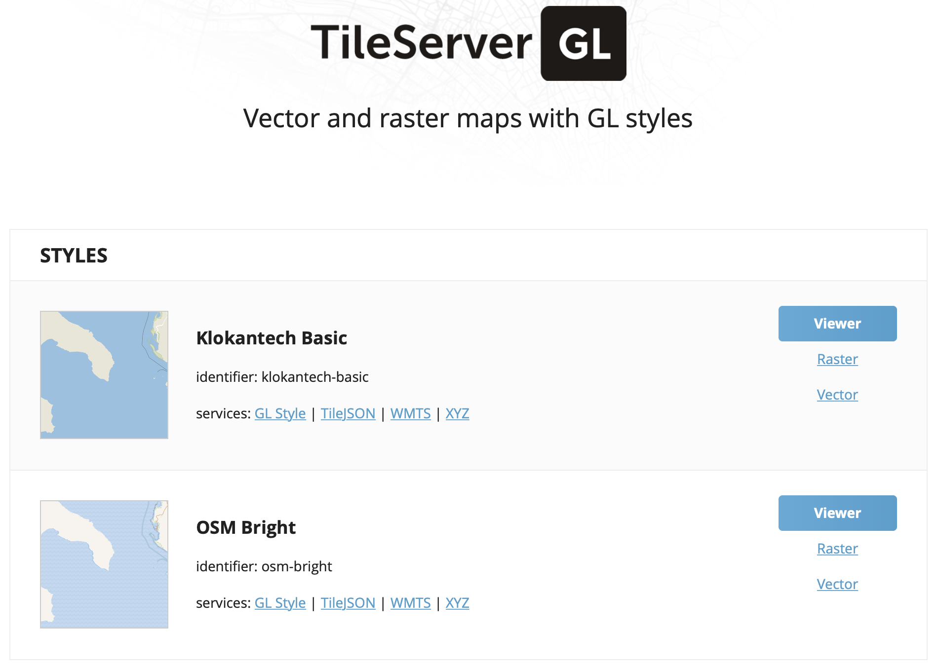Click the TileServer GL logo

468,43
